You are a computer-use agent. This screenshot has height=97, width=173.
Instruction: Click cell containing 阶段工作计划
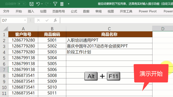109,52
